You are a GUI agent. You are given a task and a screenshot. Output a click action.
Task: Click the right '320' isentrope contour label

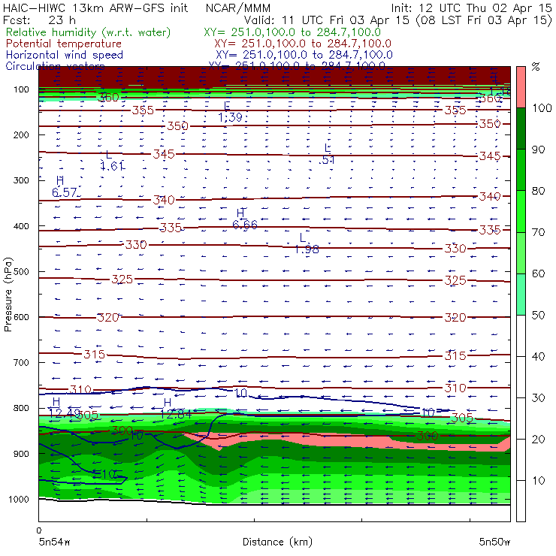tap(455, 317)
